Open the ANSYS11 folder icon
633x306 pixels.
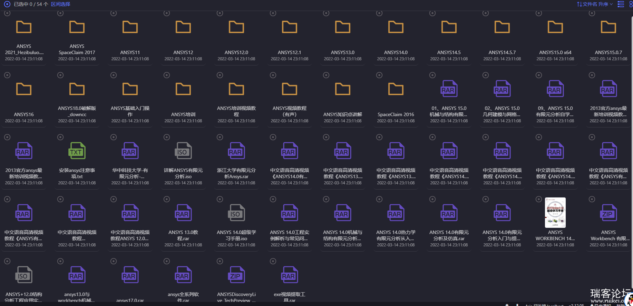(x=130, y=27)
